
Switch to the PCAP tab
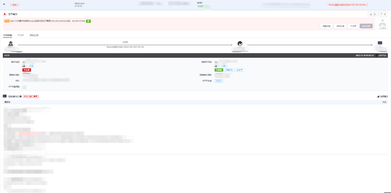(x=21, y=35)
